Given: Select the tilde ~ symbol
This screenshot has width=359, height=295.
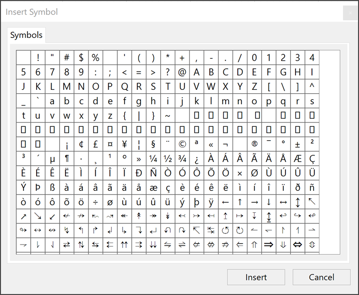Looking at the screenshot, I should coord(167,115).
